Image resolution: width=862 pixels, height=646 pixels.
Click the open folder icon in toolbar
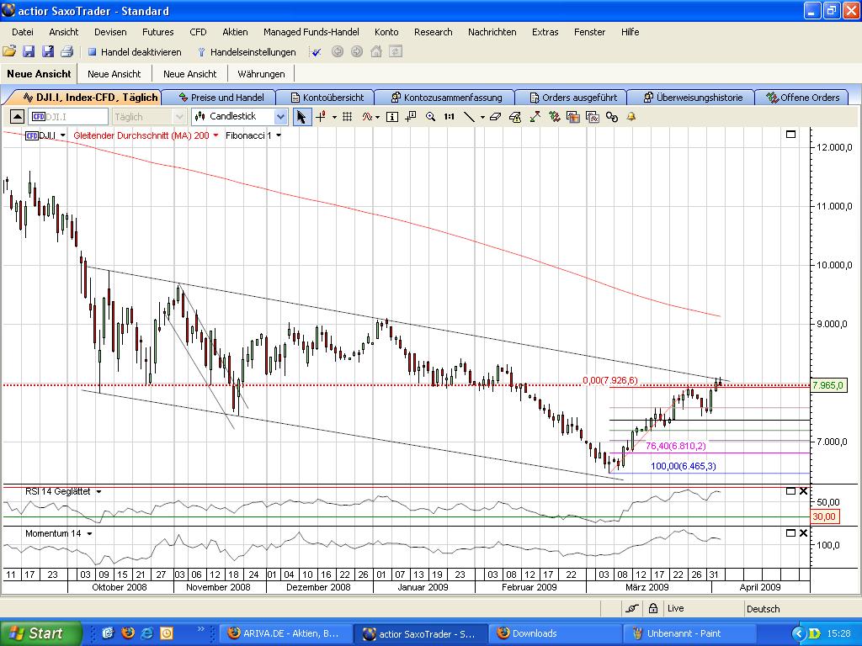tap(9, 51)
